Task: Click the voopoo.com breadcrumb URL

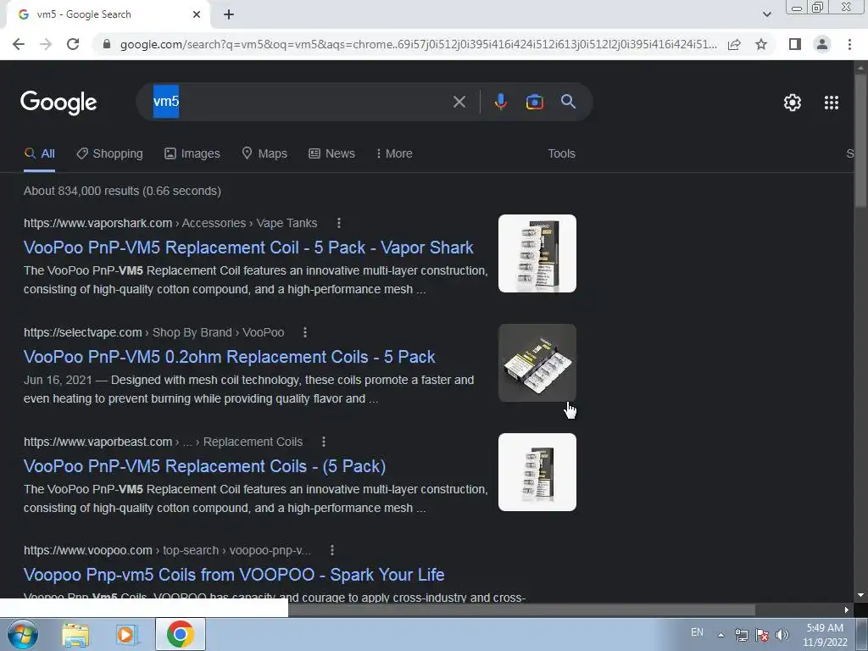Action: [x=167, y=550]
